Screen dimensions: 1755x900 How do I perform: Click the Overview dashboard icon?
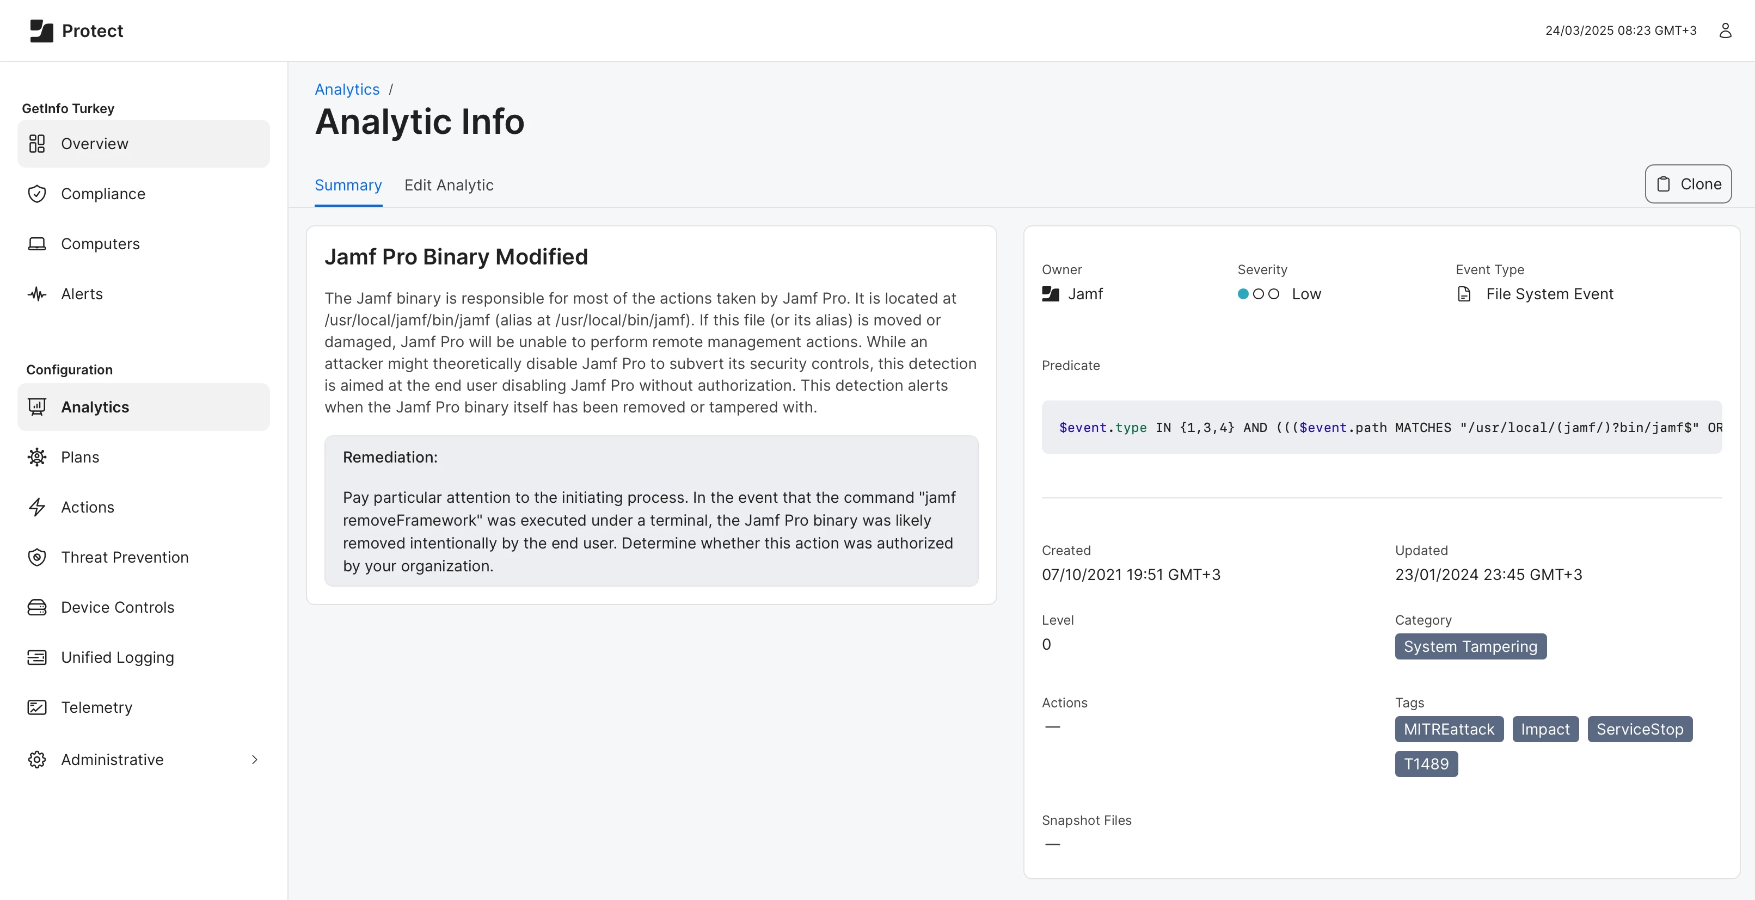coord(37,144)
